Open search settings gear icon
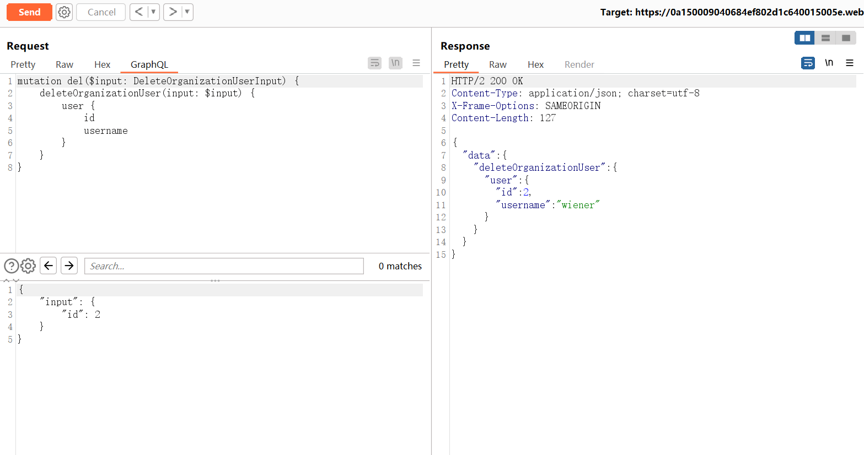Image resolution: width=864 pixels, height=455 pixels. [28, 266]
